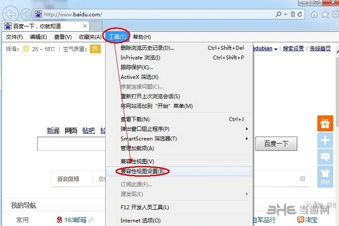Click the 贴吧 link

click(89, 130)
